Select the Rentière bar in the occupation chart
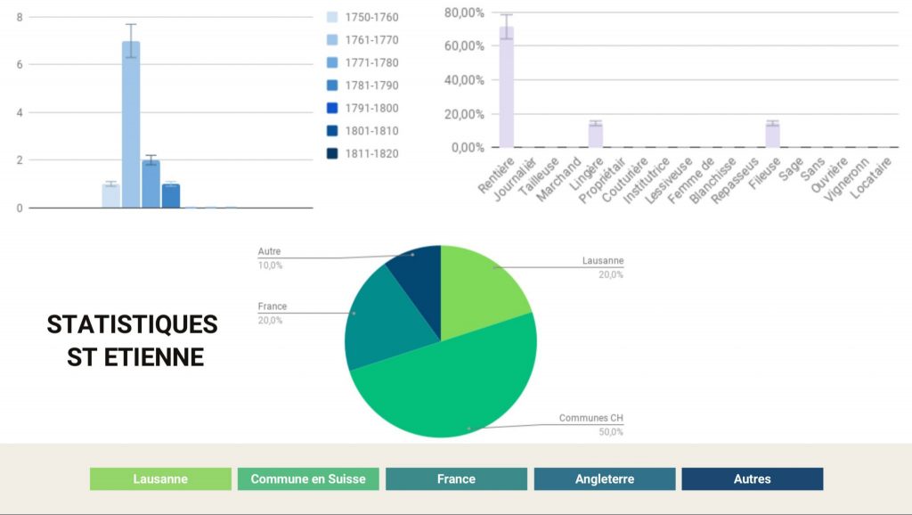Image resolution: width=912 pixels, height=515 pixels. [x=506, y=89]
